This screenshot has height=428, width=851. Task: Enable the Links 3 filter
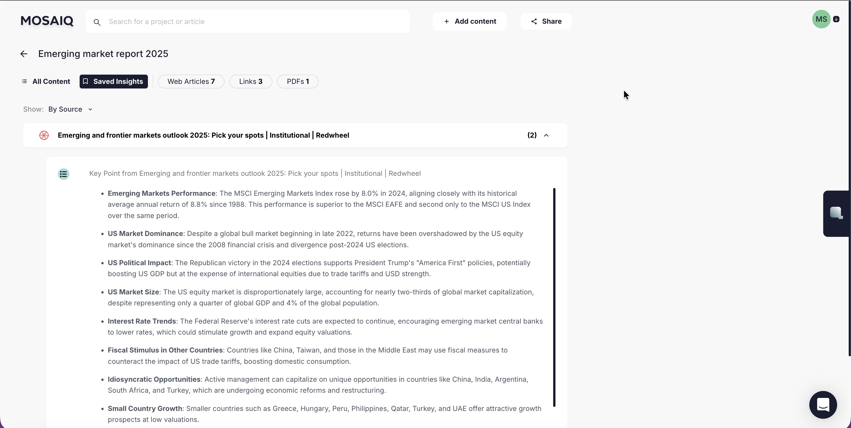tap(250, 82)
